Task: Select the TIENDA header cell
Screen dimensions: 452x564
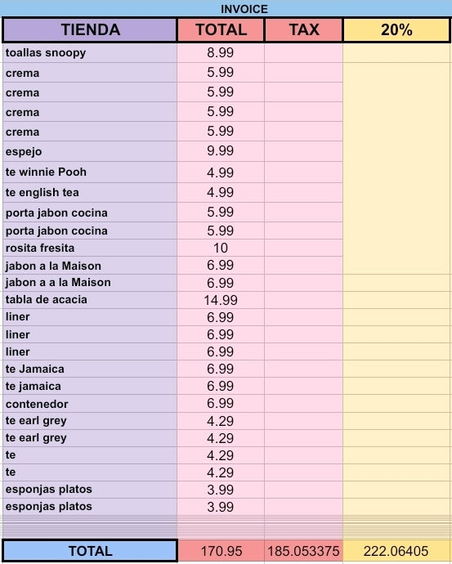Action: 90,29
